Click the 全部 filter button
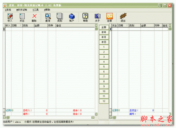The height and width of the screenshot is (128, 176). point(104,27)
